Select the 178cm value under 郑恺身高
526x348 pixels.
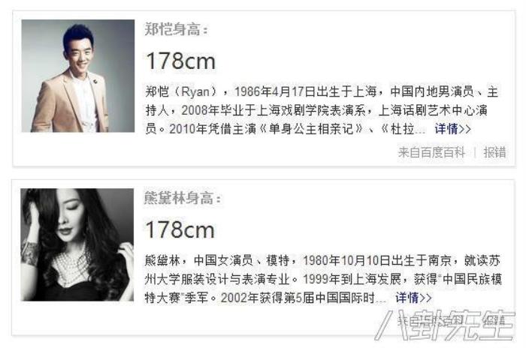click(x=181, y=61)
